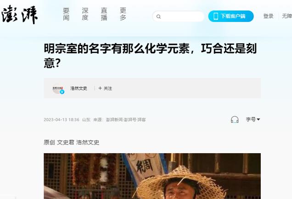
Task: Click the phone icon in download button
Action: pos(216,16)
